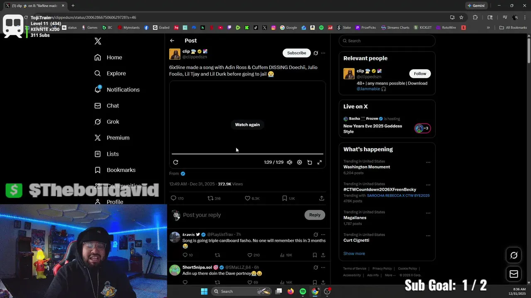Reply to the main post (170)
531x298 pixels.
(x=178, y=198)
